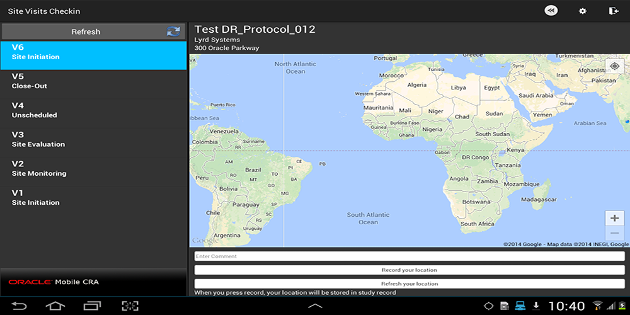This screenshot has height=315, width=630.
Task: Log out using the exit door icon
Action: pyautogui.click(x=614, y=11)
